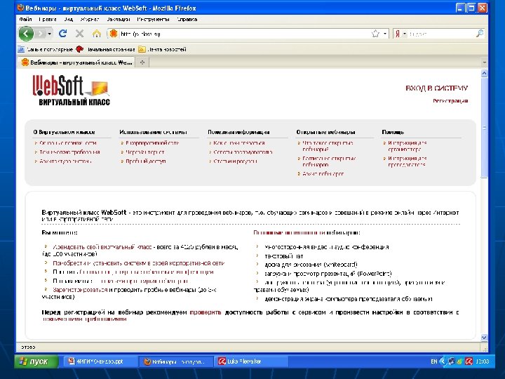
Task: Open the Пробный доступ link
Action: pyautogui.click(x=146, y=161)
